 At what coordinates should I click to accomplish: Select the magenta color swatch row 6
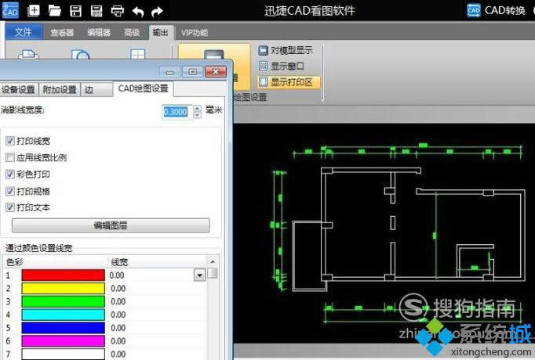point(63,340)
